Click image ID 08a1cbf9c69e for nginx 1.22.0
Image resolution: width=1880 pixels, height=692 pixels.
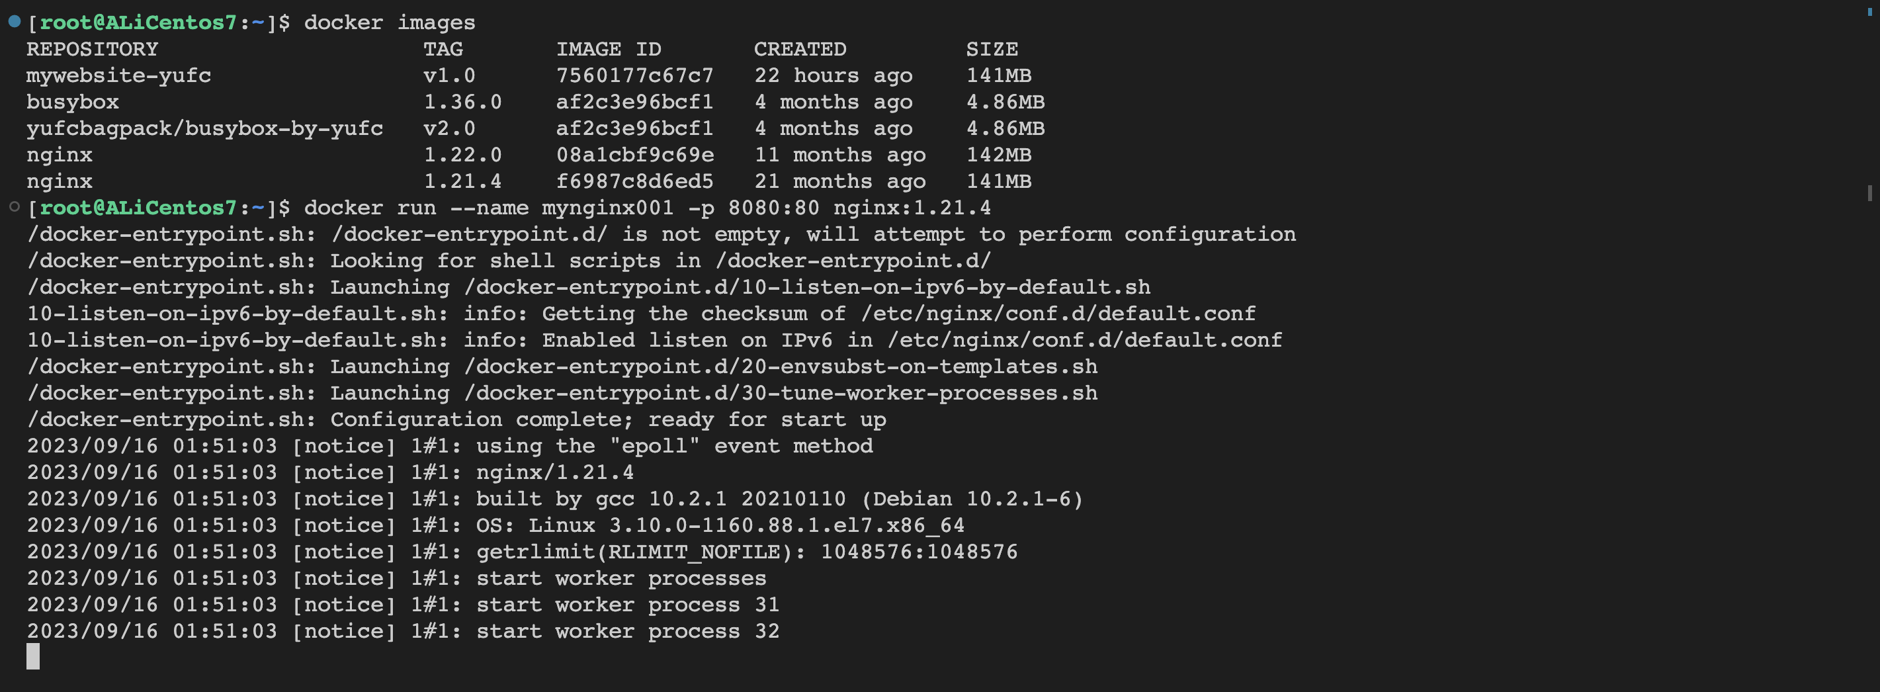point(634,155)
